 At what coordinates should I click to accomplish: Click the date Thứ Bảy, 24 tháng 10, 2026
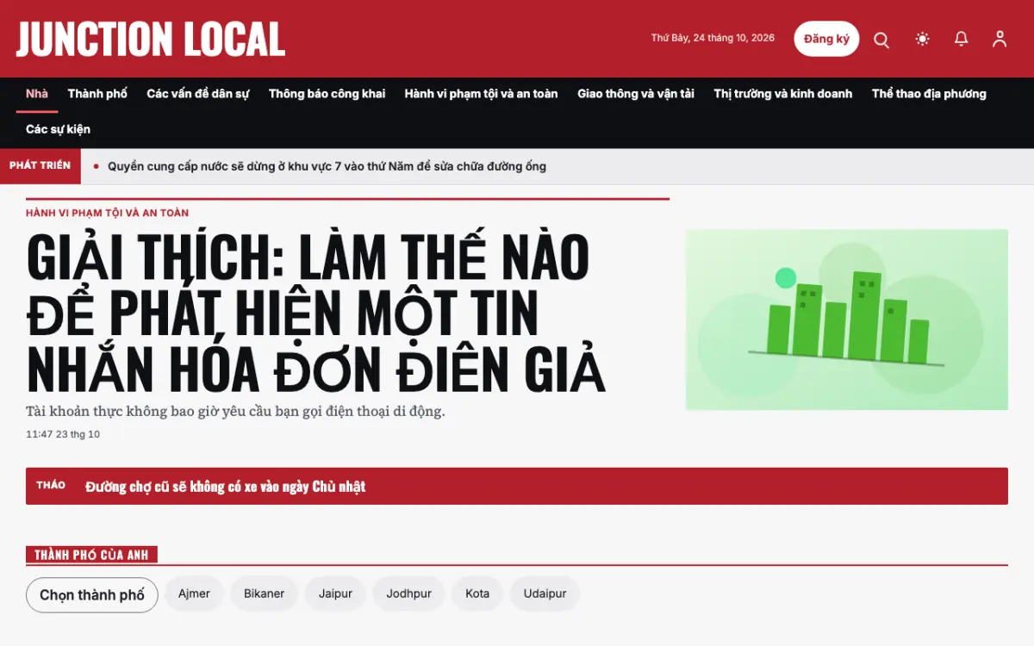coord(713,38)
